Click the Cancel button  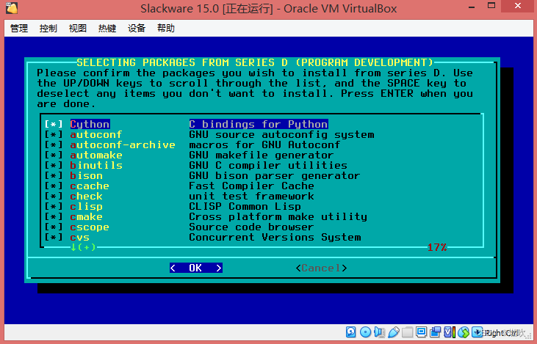coord(321,268)
